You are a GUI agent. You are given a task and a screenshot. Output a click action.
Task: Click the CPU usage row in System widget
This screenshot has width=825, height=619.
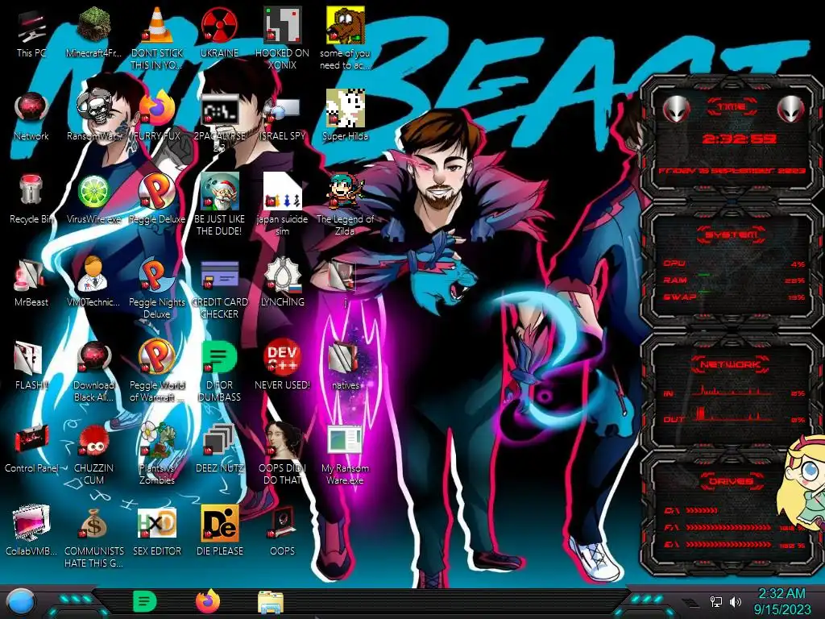click(x=734, y=264)
